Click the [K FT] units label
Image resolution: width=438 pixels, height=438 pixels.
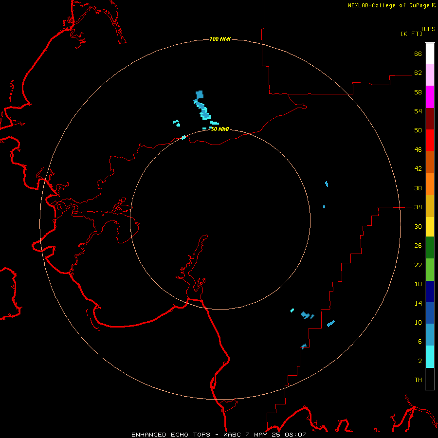click(x=411, y=34)
